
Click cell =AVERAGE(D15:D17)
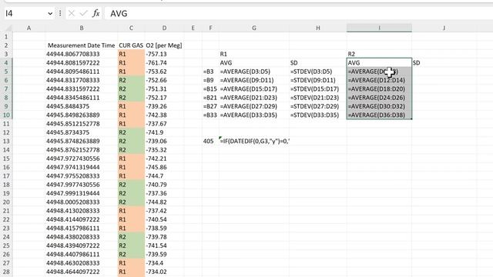point(254,89)
